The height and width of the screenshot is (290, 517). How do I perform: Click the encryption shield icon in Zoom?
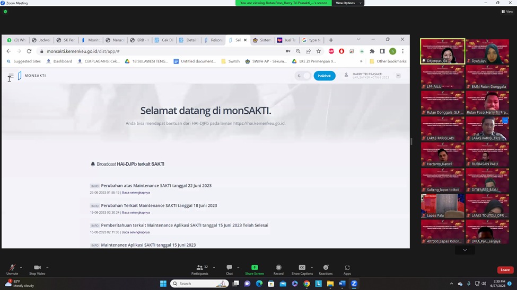(x=5, y=12)
